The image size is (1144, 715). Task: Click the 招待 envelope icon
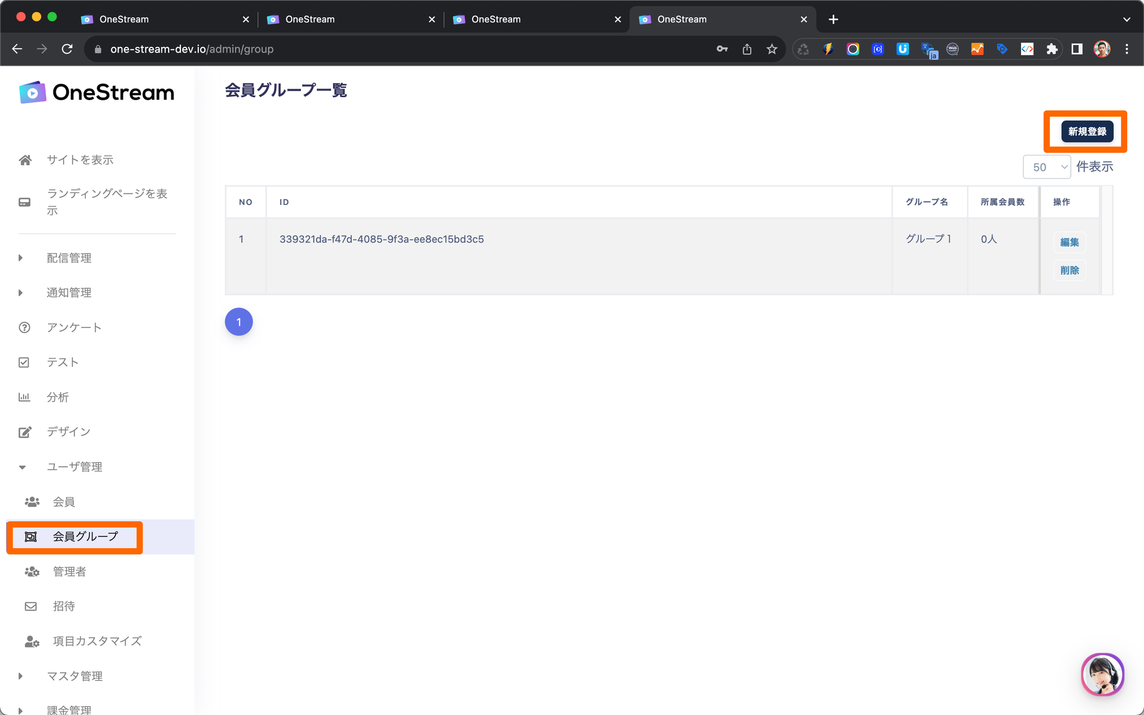(x=31, y=606)
